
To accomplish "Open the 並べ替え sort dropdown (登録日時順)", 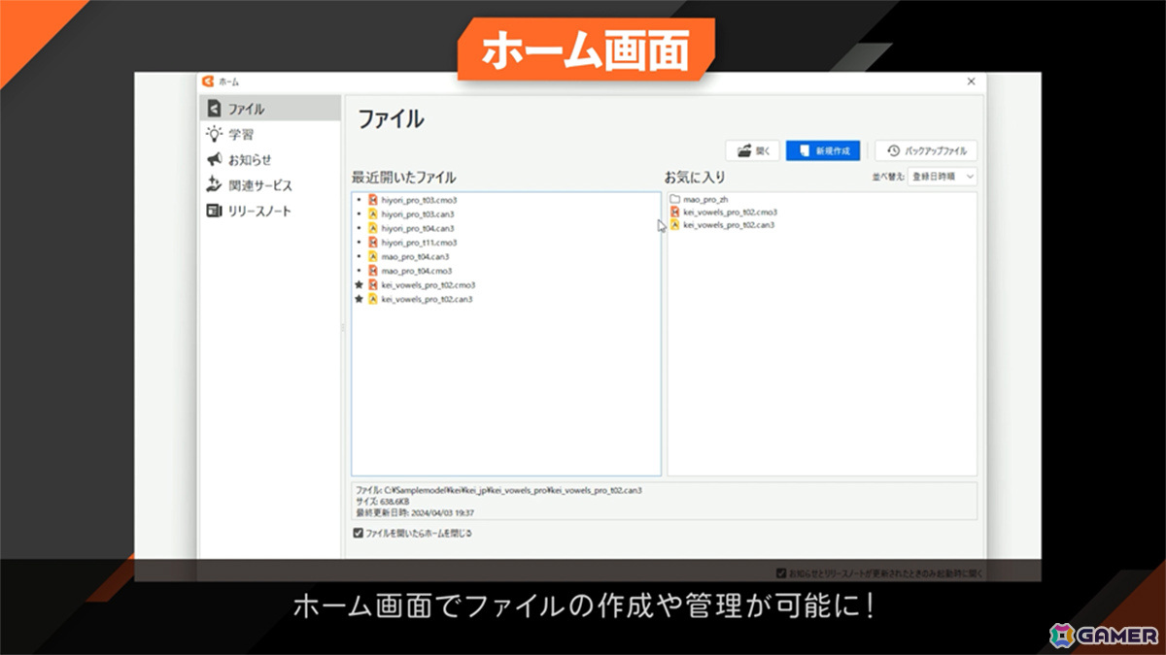I will [942, 177].
